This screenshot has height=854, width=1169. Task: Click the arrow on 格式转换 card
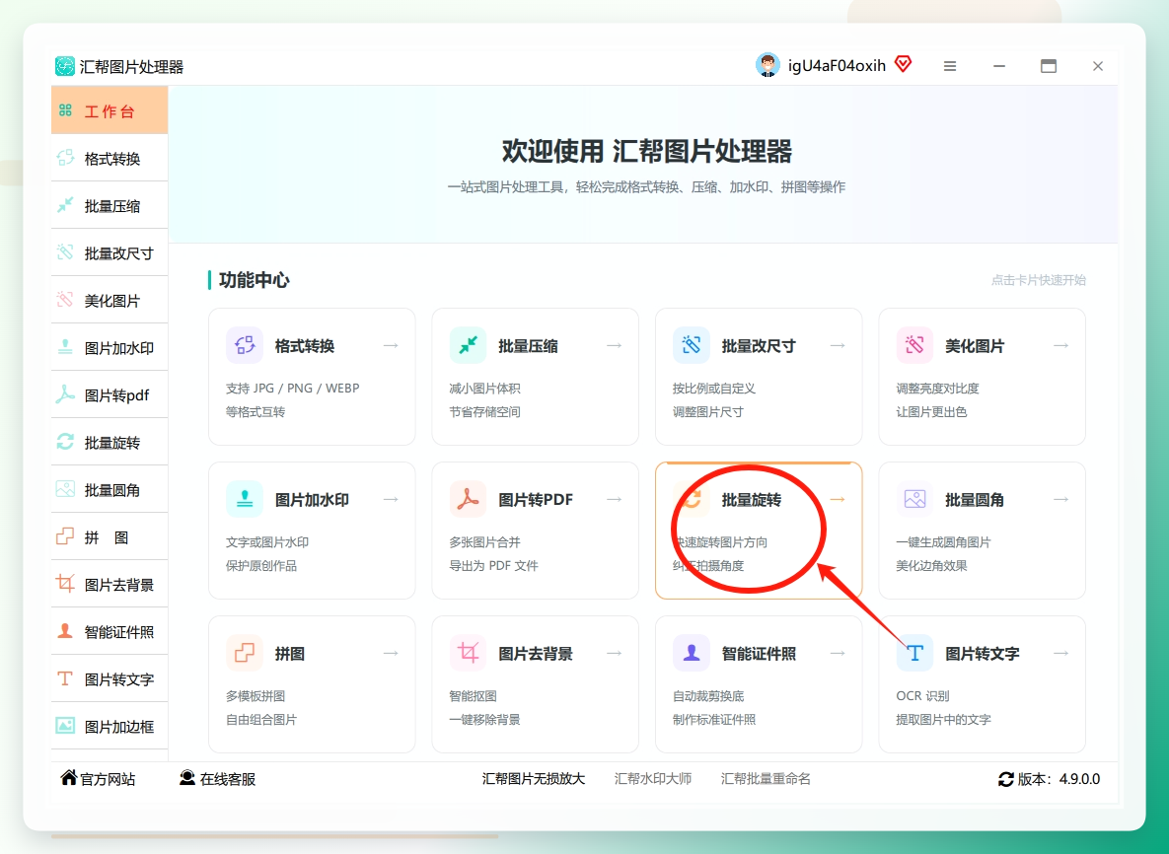tap(391, 345)
